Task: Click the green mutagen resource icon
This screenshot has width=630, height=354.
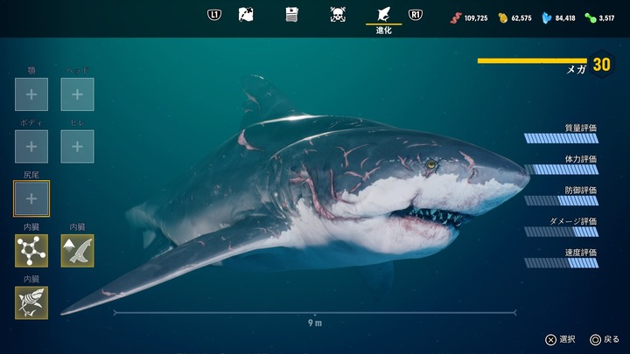Action: pos(591,18)
